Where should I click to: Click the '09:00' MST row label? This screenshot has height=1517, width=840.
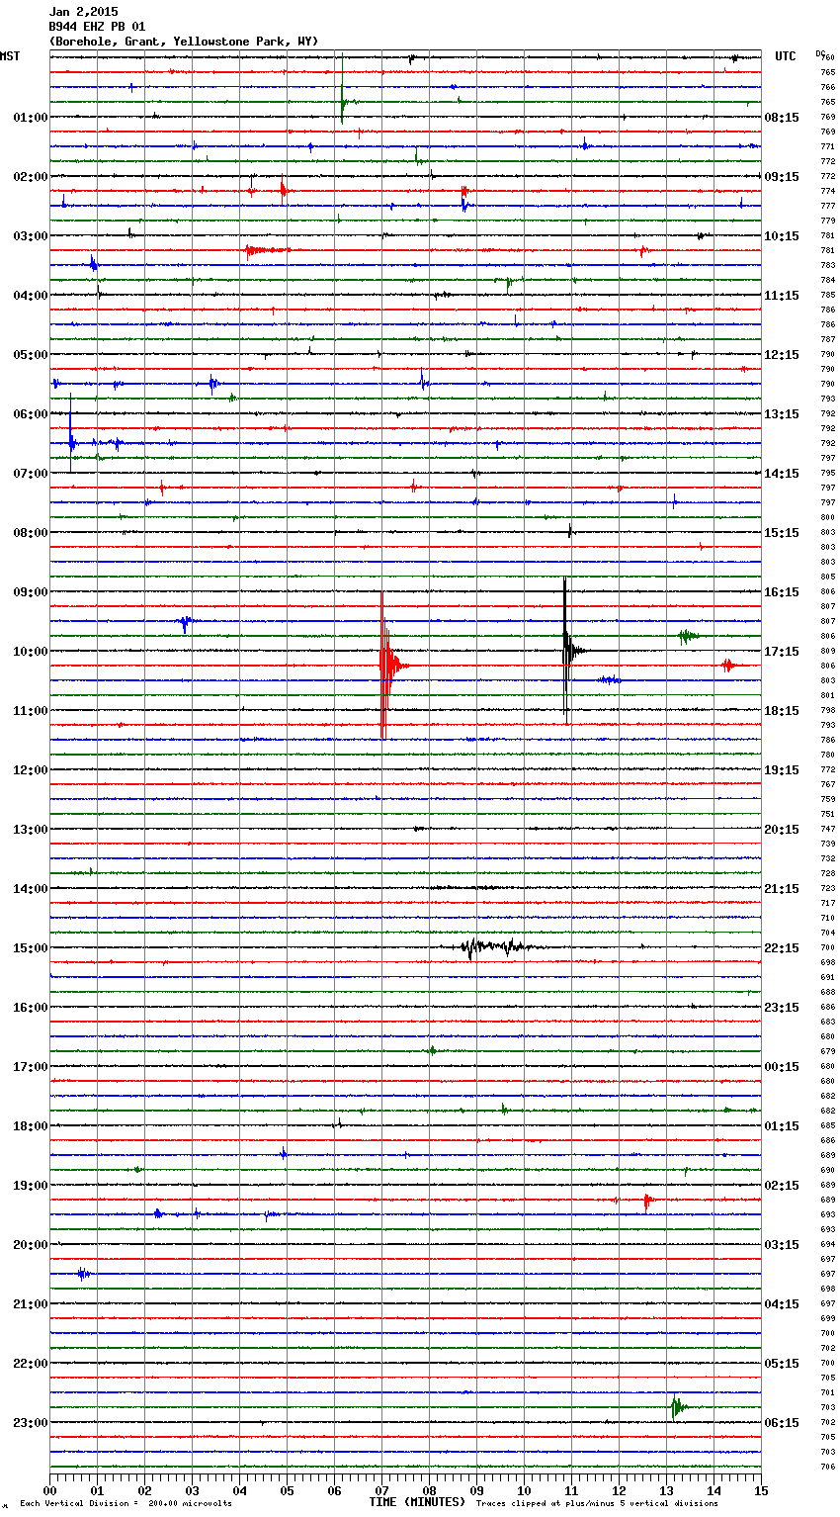coord(31,592)
